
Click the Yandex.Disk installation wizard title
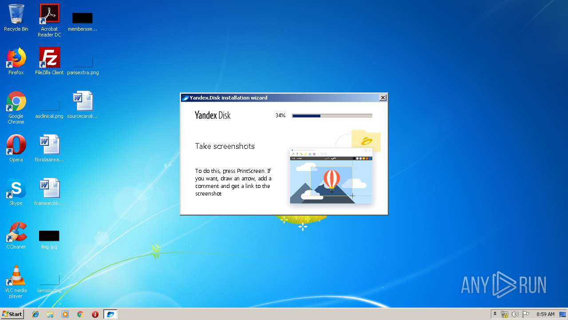click(229, 98)
